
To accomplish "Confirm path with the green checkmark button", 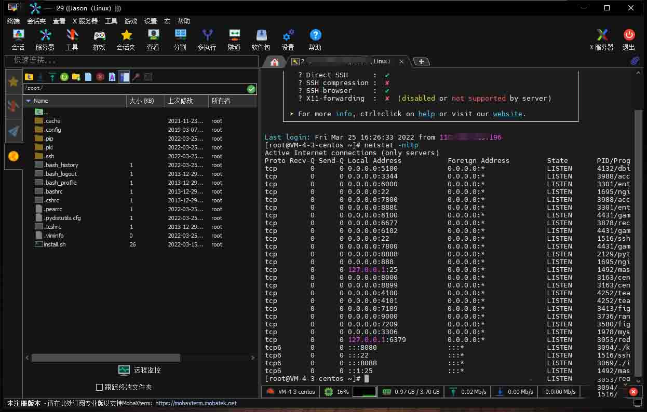I will (251, 89).
